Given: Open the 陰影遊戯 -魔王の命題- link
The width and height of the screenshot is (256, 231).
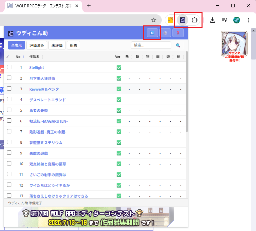Looking at the screenshot, I should pos(48,132).
